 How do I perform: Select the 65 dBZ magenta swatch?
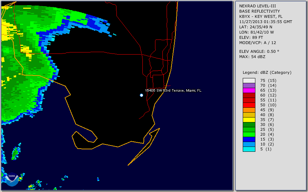[249, 90]
